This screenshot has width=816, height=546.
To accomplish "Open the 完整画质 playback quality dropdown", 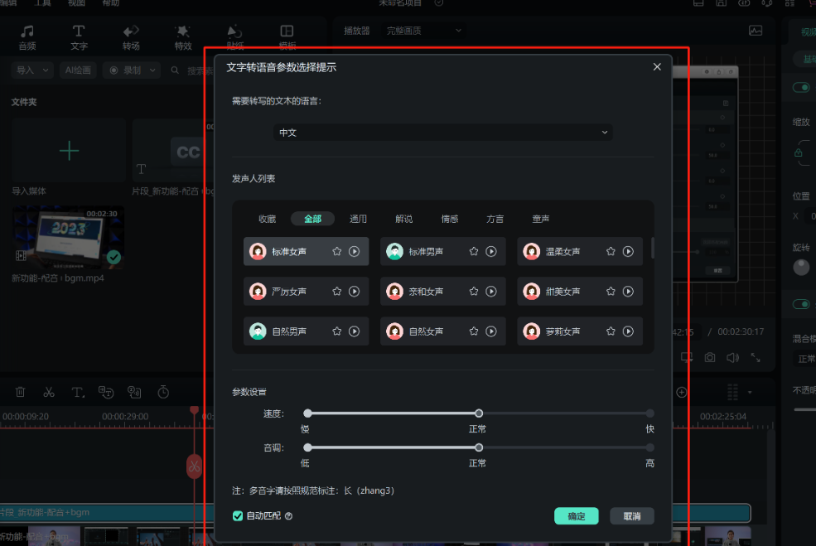I will point(424,31).
